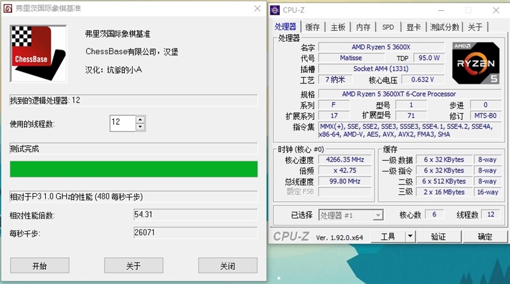The width and height of the screenshot is (510, 284).
Task: Click the logical processors found: 12 field
Action: (134, 101)
